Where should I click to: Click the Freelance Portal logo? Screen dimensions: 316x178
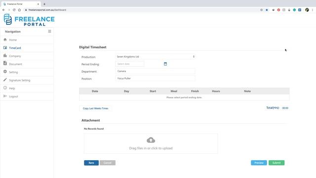point(29,20)
